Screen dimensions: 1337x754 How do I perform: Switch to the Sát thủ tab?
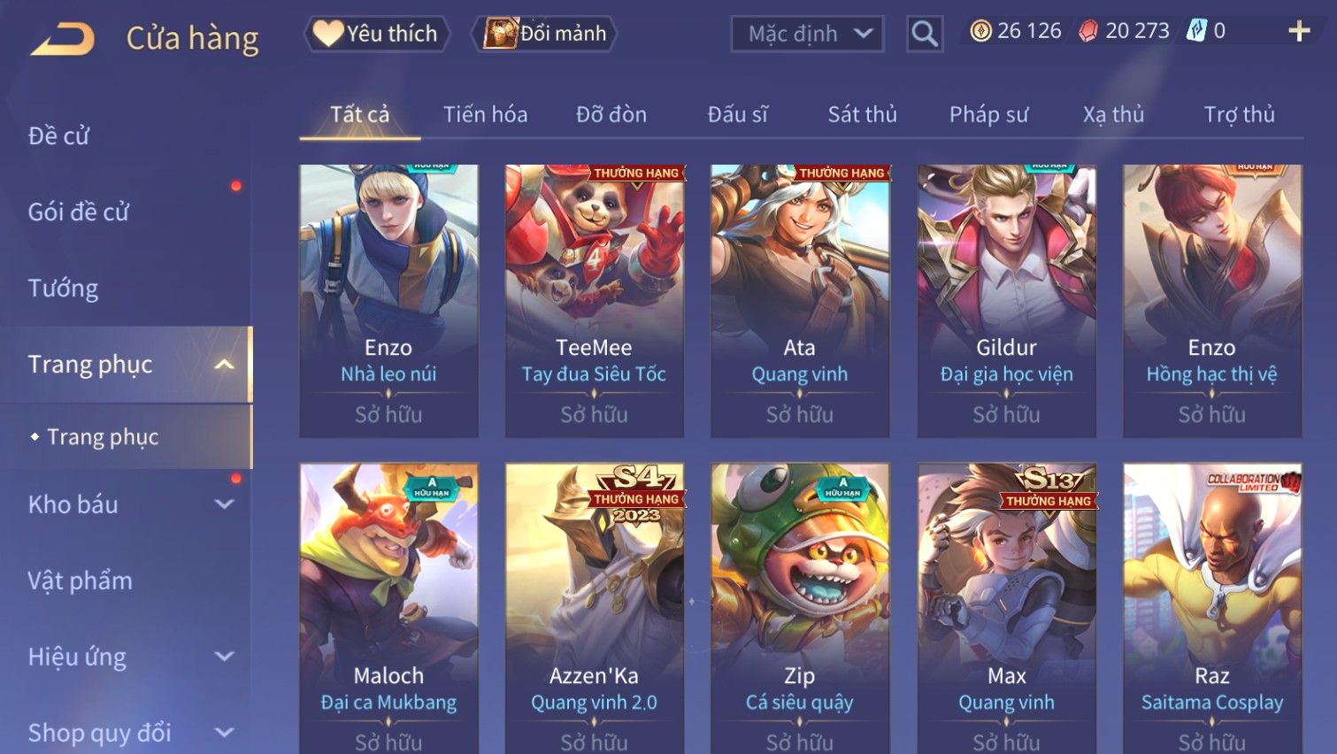tap(863, 114)
